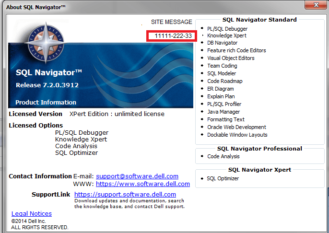Screen dimensions: 329x233
Task: Select the site message number 11111-222-33
Action: tap(173, 36)
